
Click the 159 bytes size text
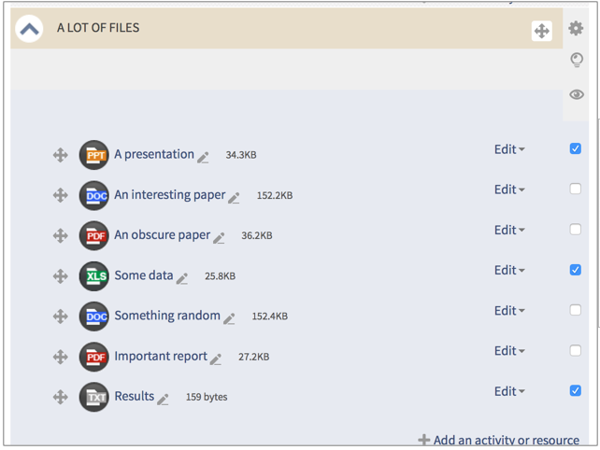tap(207, 397)
